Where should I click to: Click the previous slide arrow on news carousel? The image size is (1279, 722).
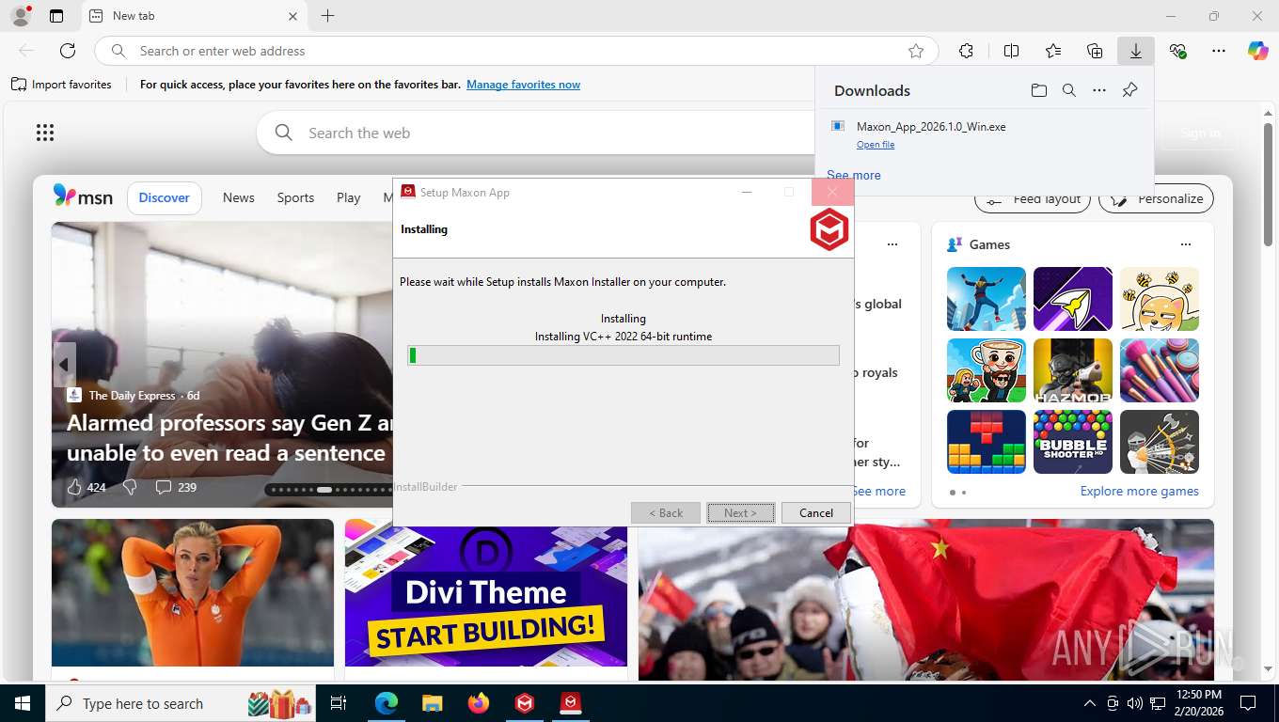click(x=64, y=365)
